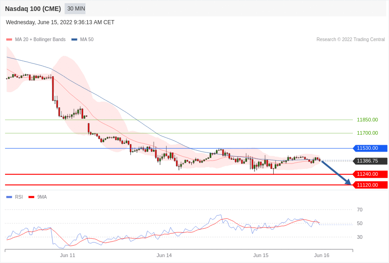
Task: Click the blue MA 50 legend swatch
Action: 74,40
